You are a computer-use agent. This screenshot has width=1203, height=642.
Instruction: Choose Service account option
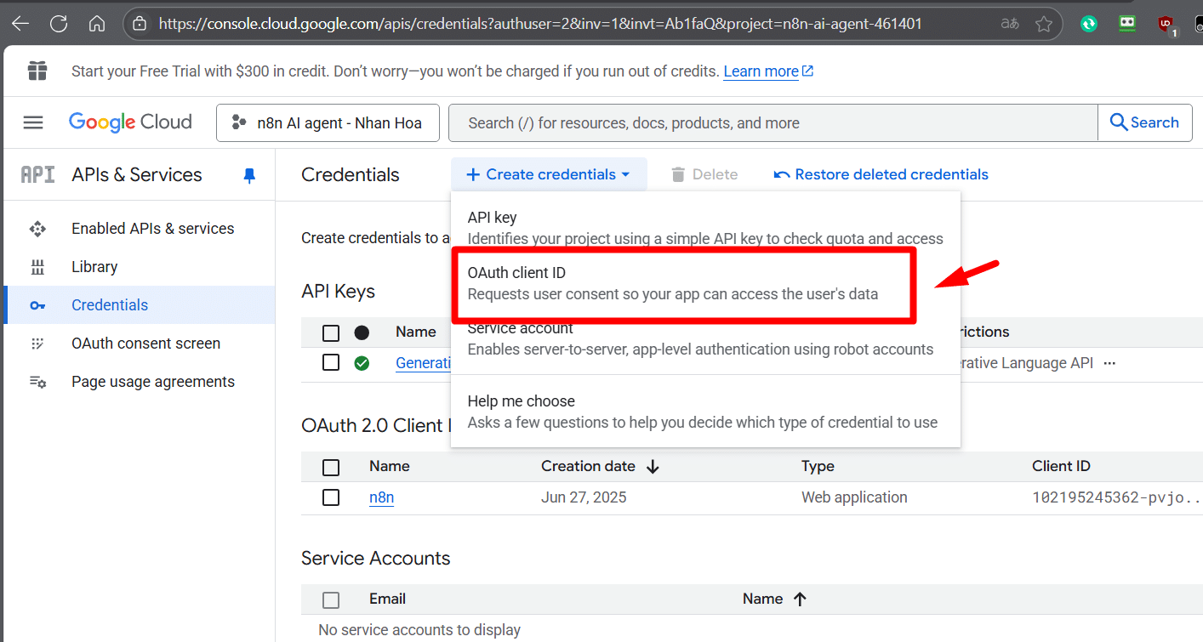[x=705, y=338]
